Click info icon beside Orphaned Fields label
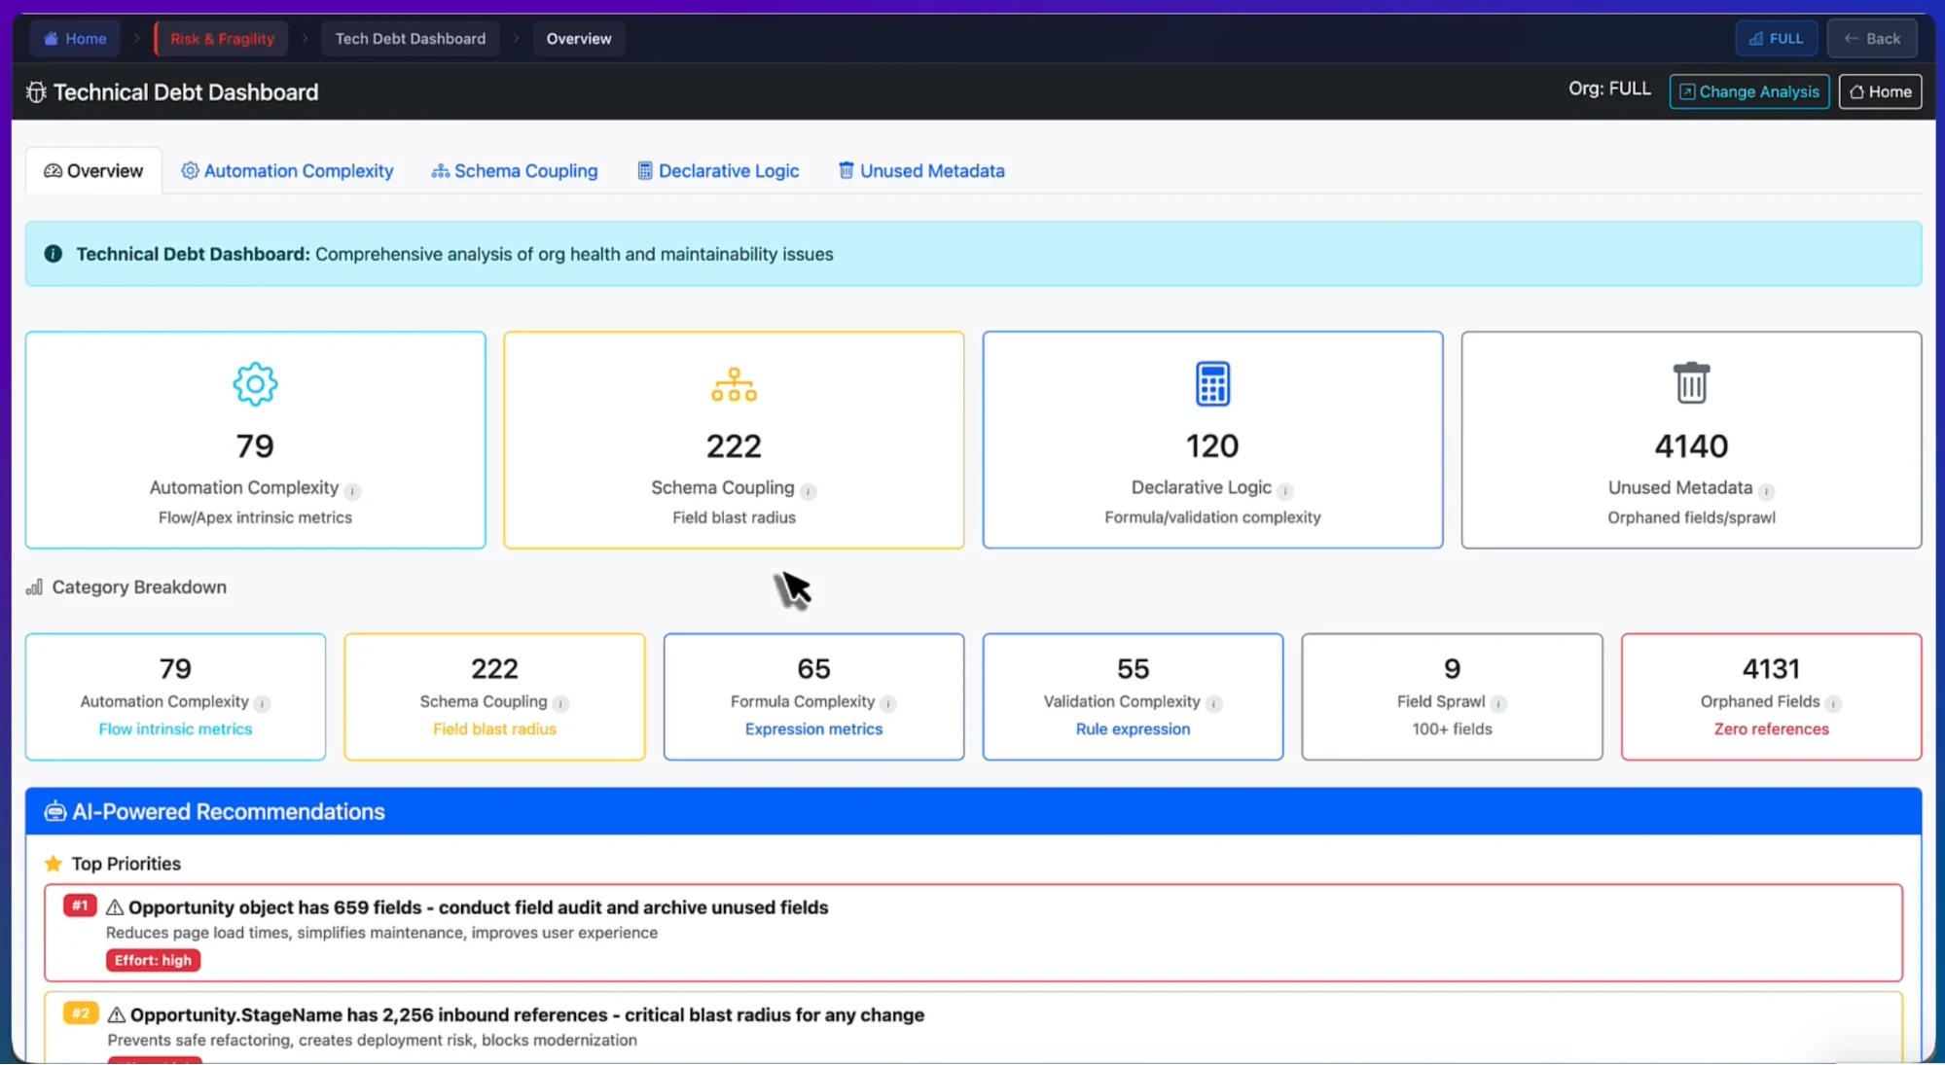The height and width of the screenshot is (1065, 1945). (1833, 703)
